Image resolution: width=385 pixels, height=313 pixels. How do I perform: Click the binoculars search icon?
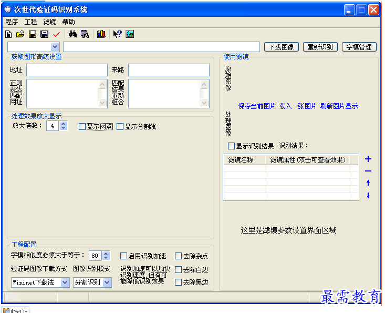72,34
